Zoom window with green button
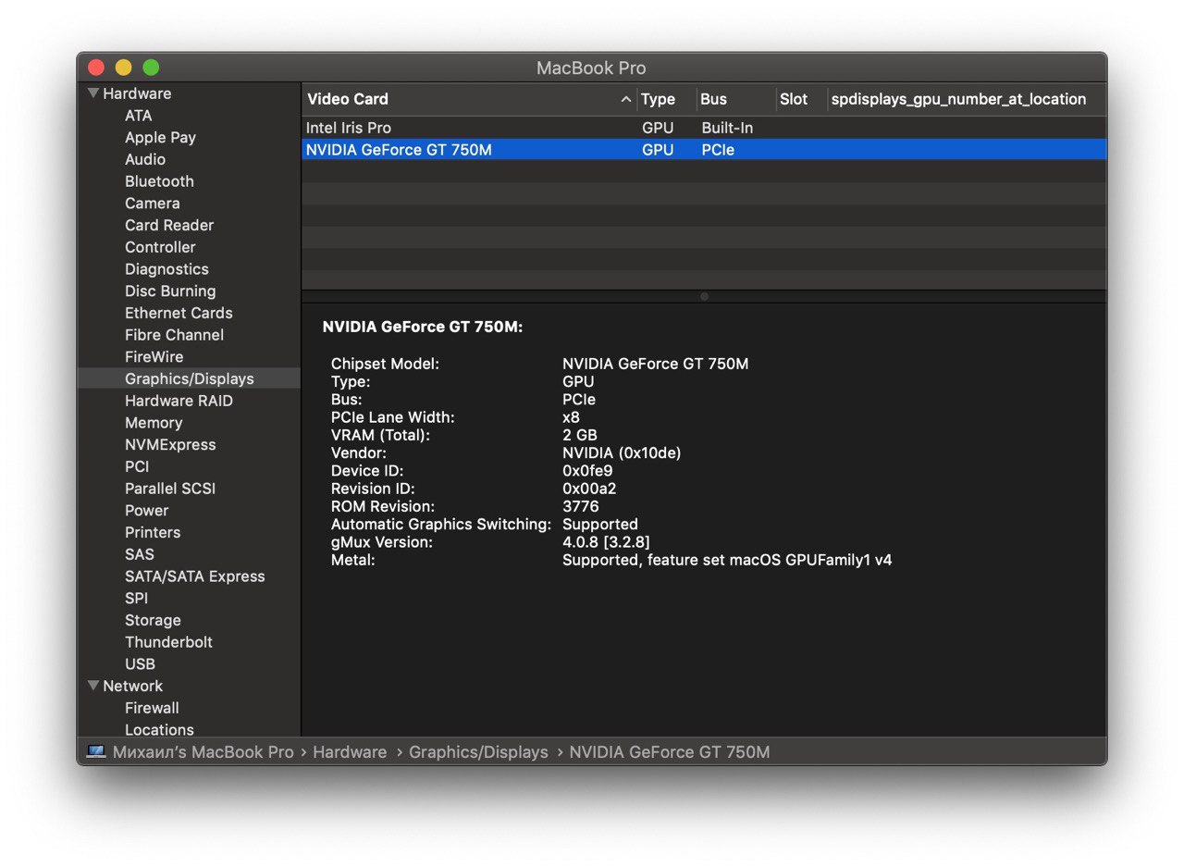 [x=151, y=68]
